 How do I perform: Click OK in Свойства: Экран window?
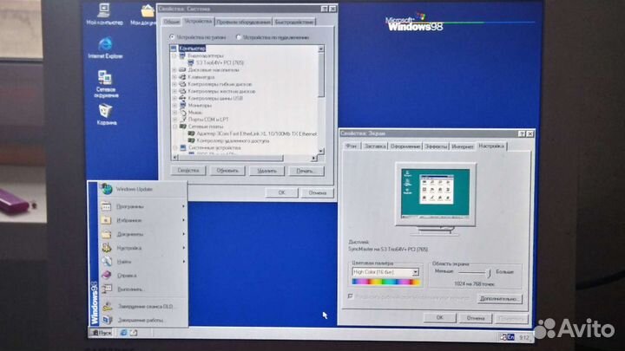[x=439, y=318]
